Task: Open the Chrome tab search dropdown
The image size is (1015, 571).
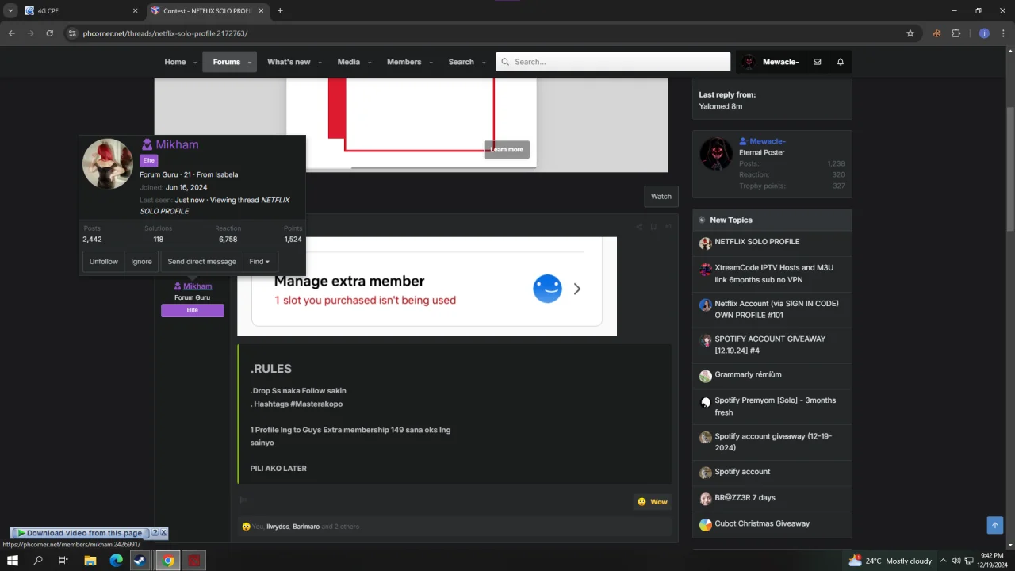Action: (10, 11)
